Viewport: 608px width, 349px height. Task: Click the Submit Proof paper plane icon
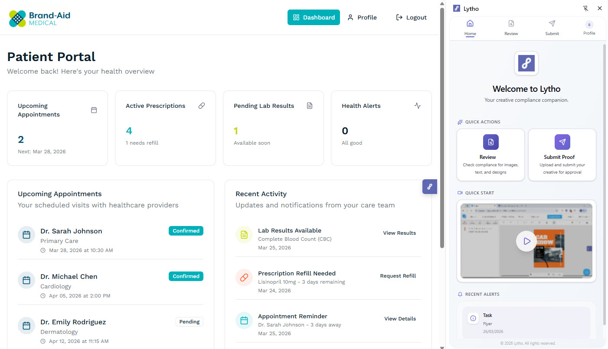pyautogui.click(x=562, y=142)
